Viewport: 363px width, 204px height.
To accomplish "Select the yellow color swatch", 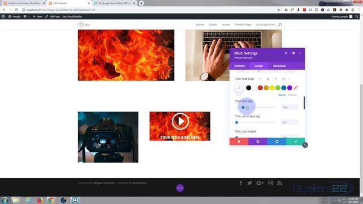I will pyautogui.click(x=272, y=88).
